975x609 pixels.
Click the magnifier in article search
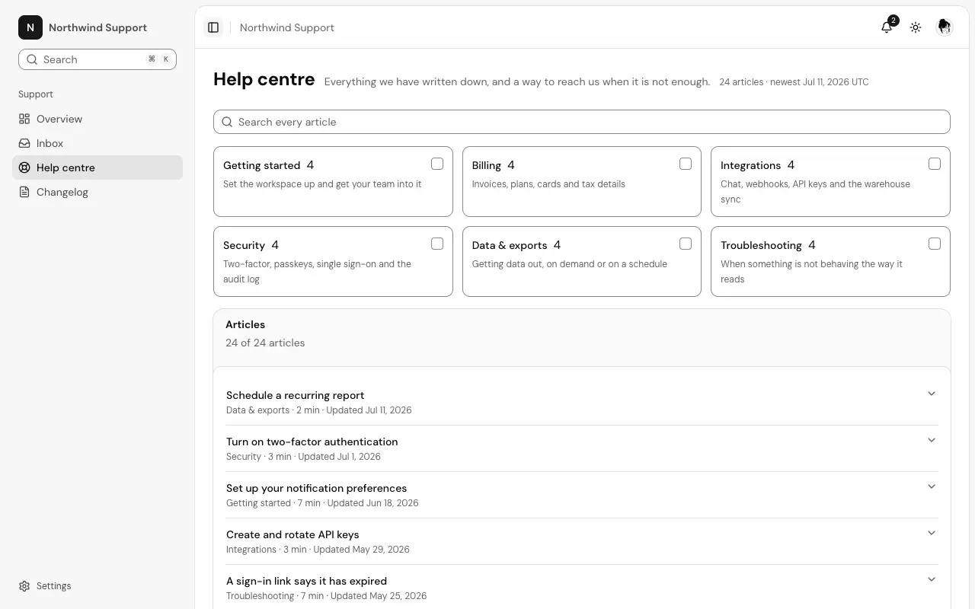tap(227, 122)
